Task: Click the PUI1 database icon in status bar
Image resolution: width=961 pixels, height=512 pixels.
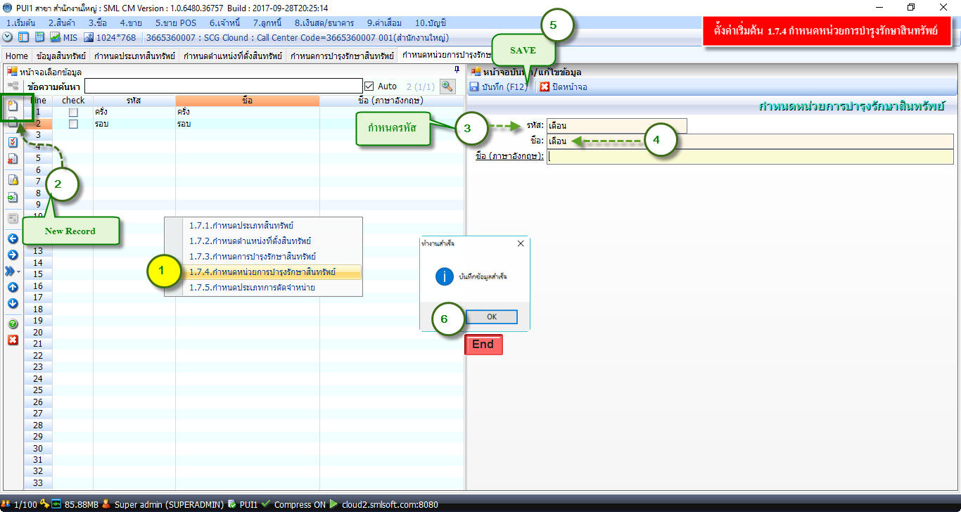Action: point(231,504)
